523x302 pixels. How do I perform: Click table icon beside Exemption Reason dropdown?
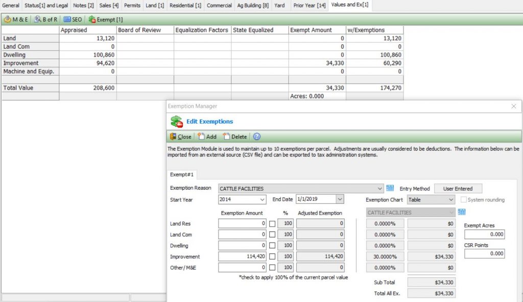tap(390, 188)
